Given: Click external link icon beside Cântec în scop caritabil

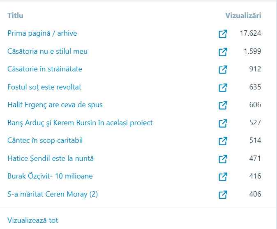Looking at the screenshot, I should pos(223,141).
